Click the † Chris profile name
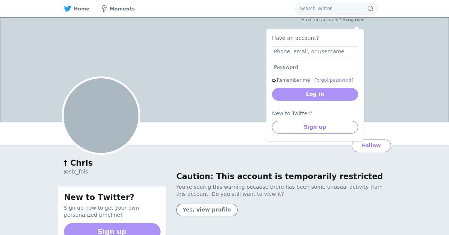 point(78,163)
